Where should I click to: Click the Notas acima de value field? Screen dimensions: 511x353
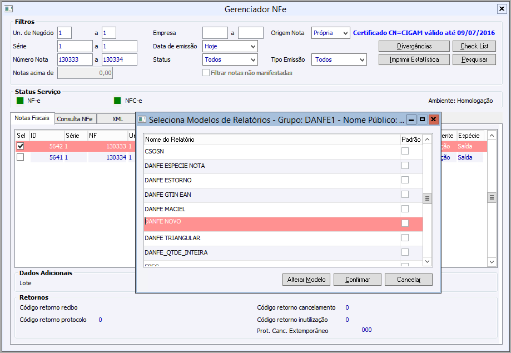coord(85,73)
